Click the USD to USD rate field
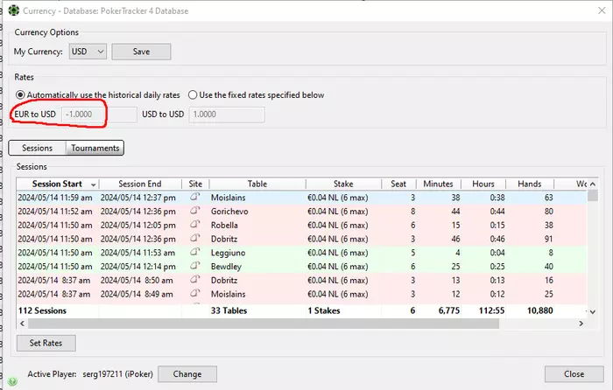Screen dimensions: 613x390 [227, 115]
